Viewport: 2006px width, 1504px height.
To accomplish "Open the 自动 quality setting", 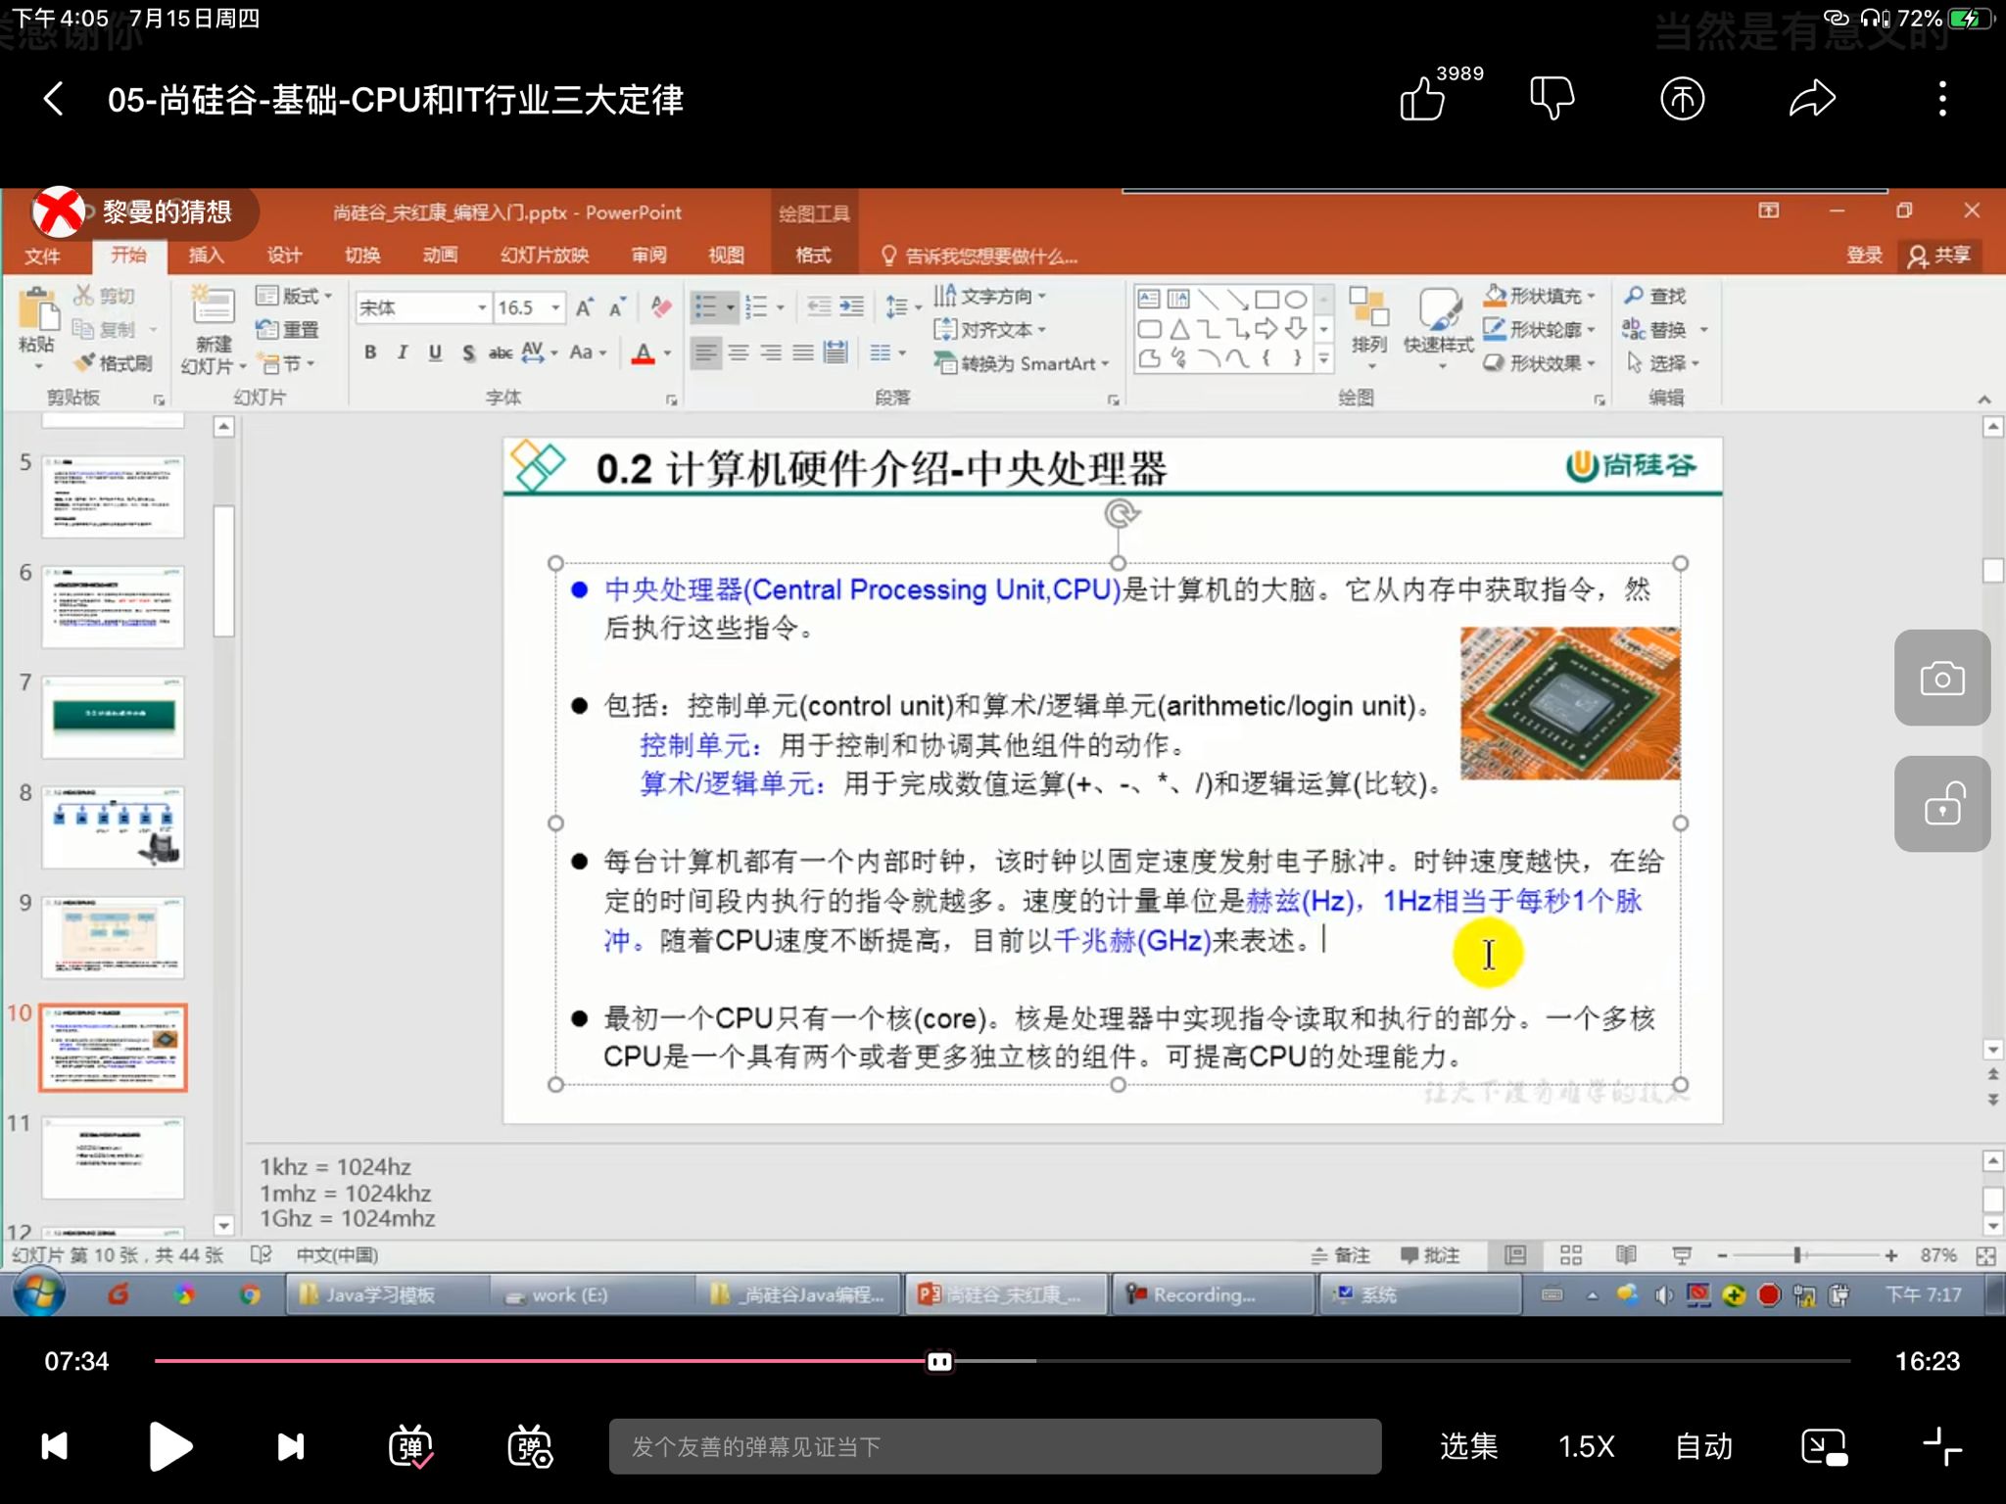I will (1704, 1446).
